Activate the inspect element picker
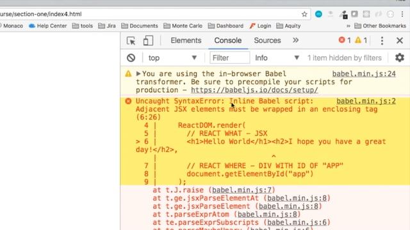Screen dimensions: 410x230 131,41
